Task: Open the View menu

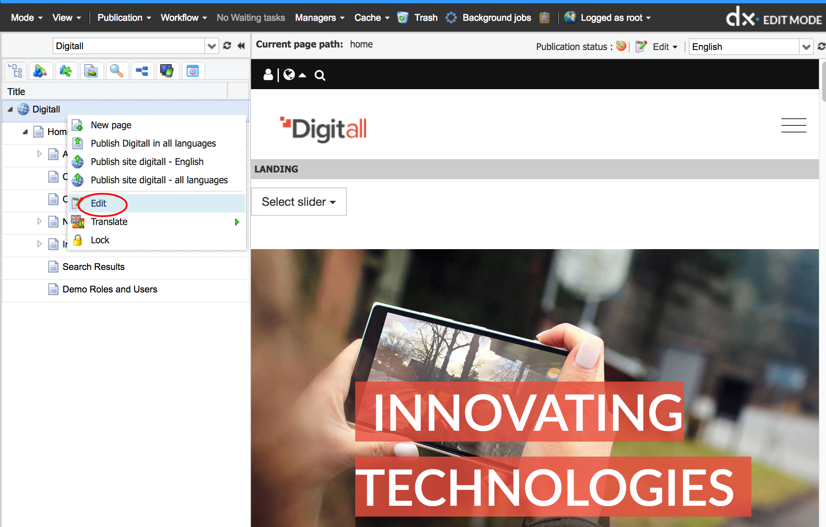Action: click(x=67, y=17)
